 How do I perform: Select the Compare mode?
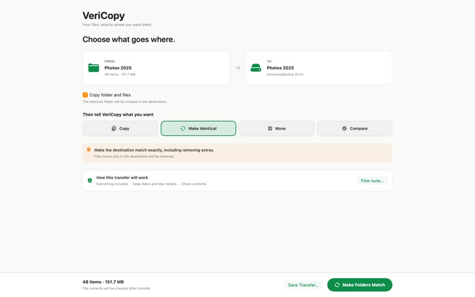pos(354,128)
